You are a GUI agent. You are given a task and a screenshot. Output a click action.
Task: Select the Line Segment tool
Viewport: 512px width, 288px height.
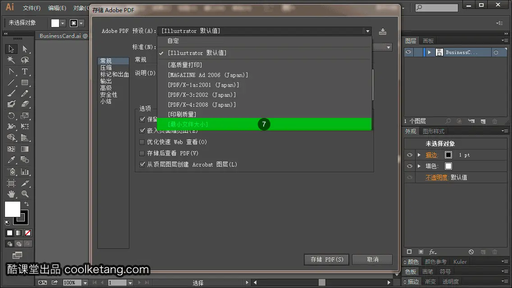(x=11, y=82)
